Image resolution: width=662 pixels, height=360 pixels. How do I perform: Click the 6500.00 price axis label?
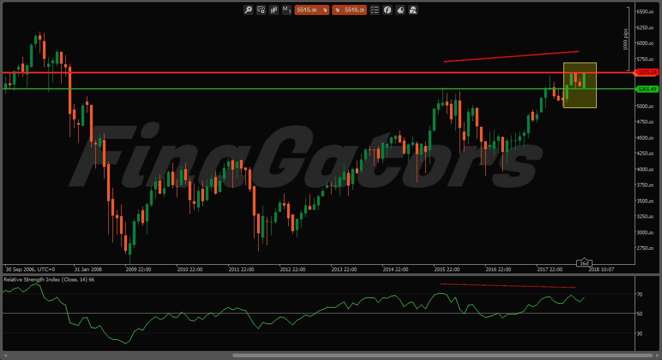coord(645,12)
